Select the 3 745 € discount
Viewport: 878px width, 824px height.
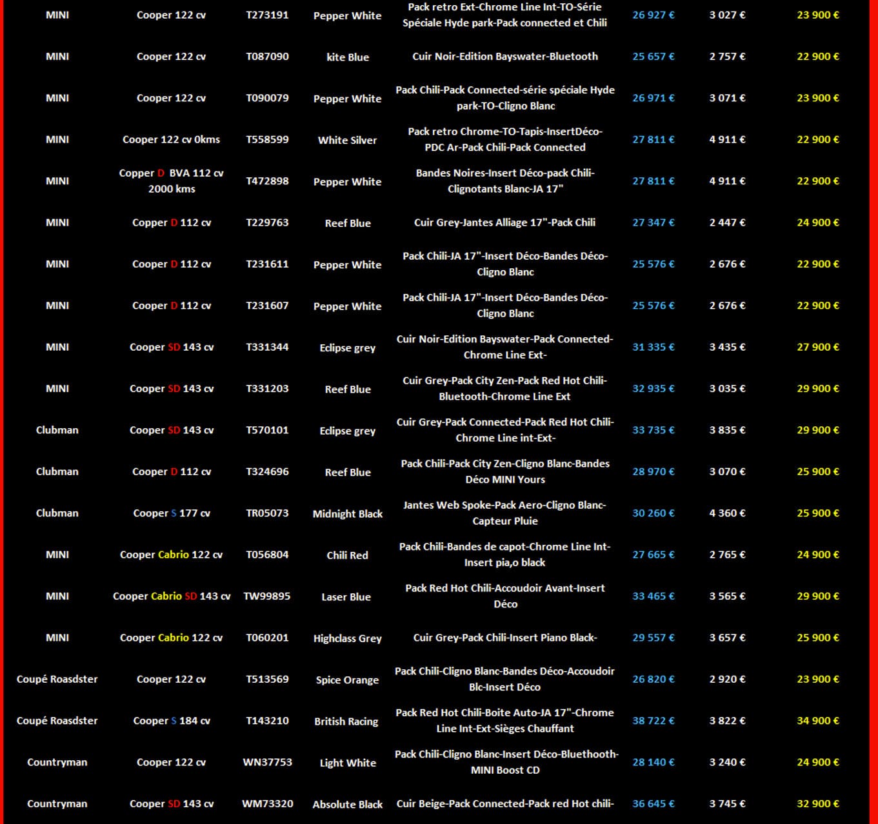[727, 804]
